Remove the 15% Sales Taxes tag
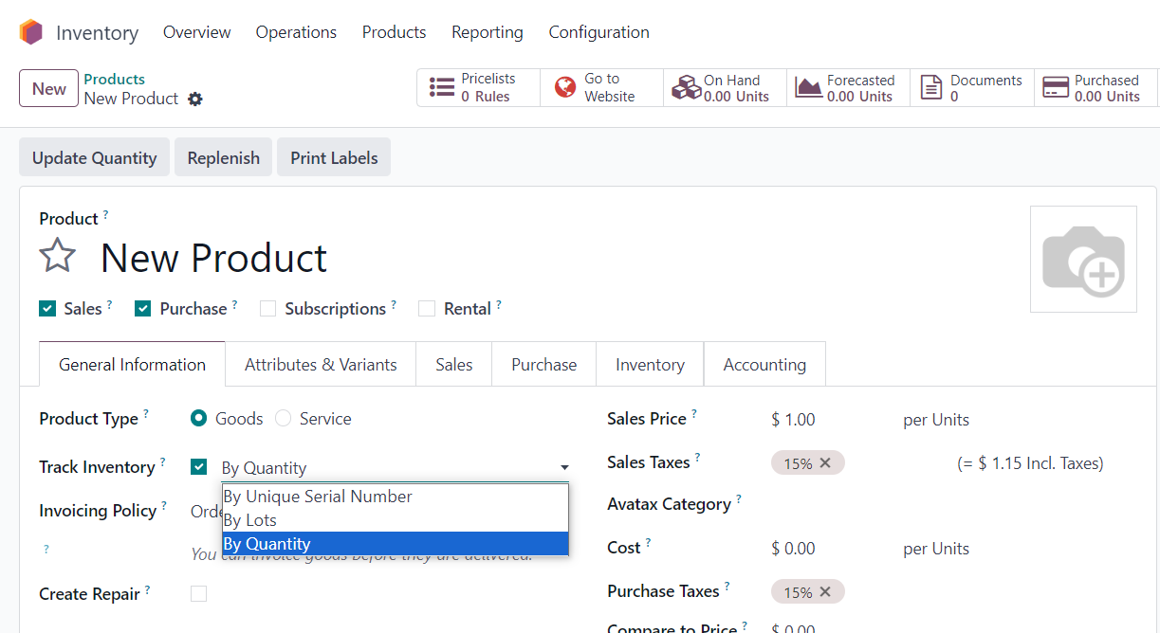 (825, 463)
